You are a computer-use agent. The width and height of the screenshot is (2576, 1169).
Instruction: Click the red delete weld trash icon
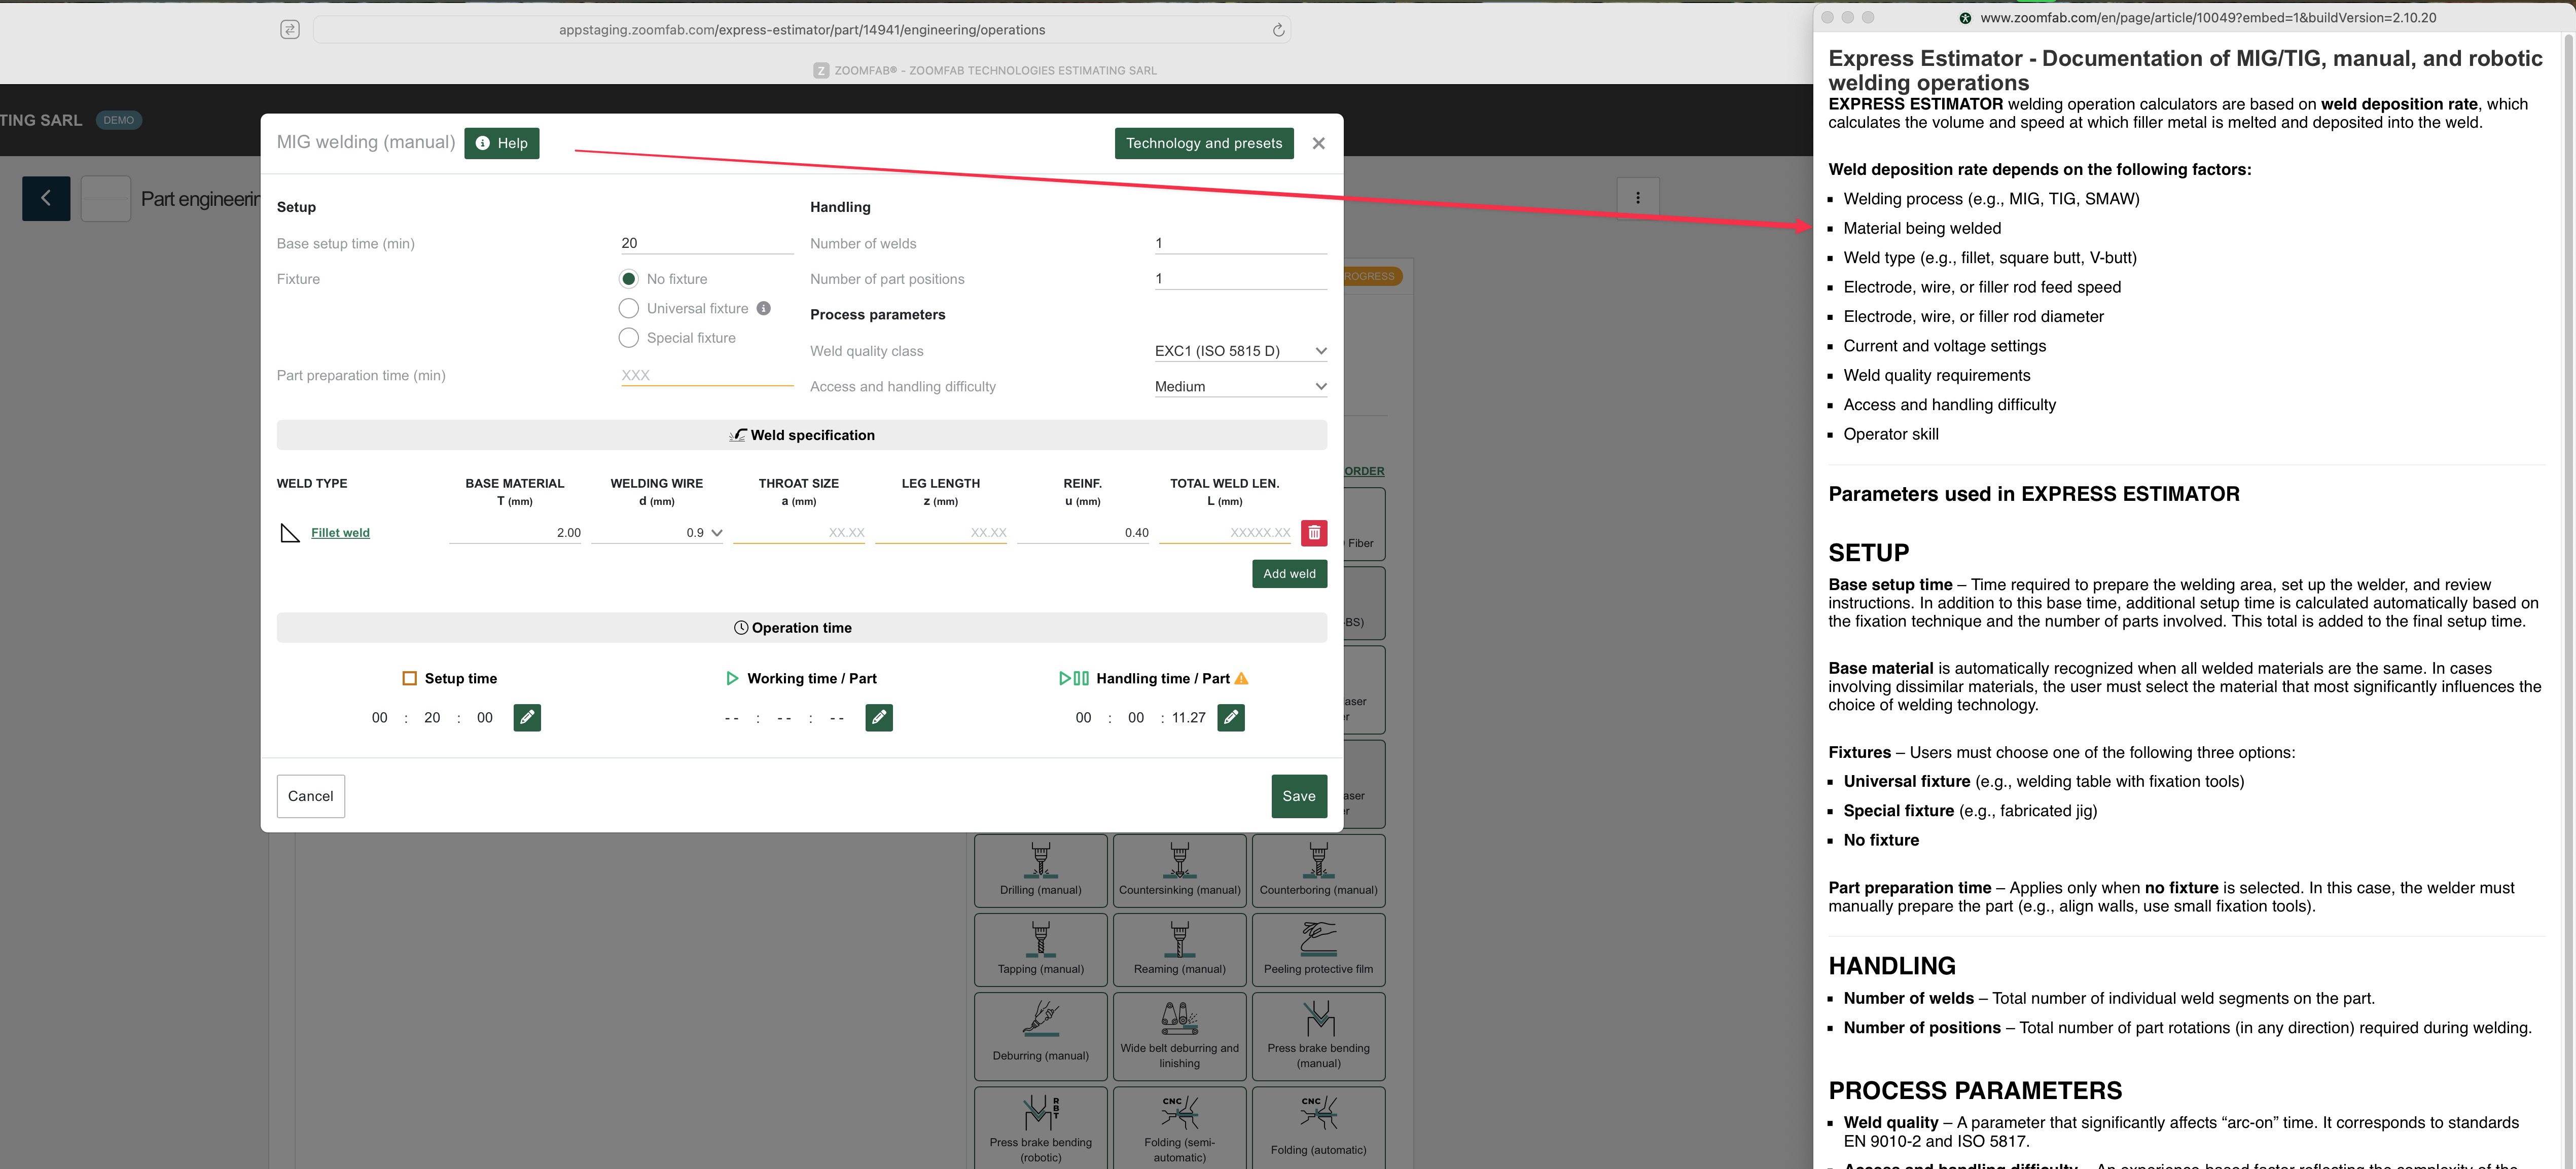click(x=1314, y=533)
